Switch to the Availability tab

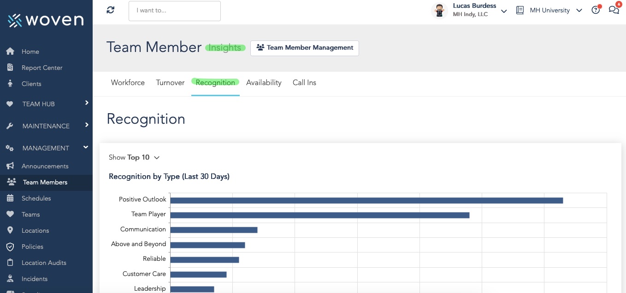264,83
